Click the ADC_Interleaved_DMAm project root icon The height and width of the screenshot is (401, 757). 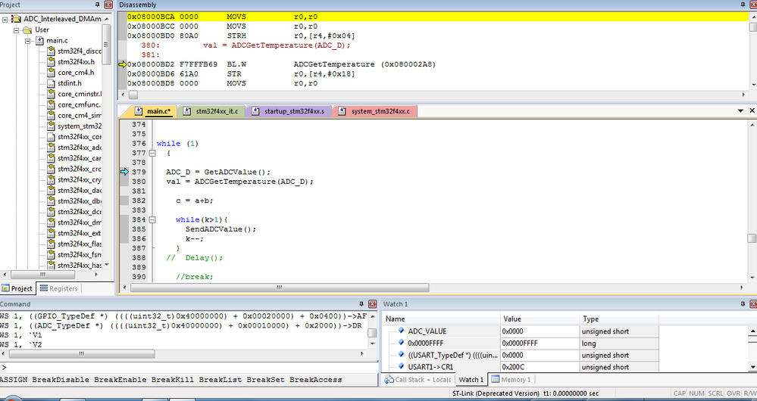coord(16,19)
